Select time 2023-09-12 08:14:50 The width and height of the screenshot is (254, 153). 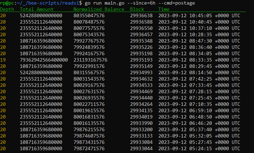click(x=185, y=72)
